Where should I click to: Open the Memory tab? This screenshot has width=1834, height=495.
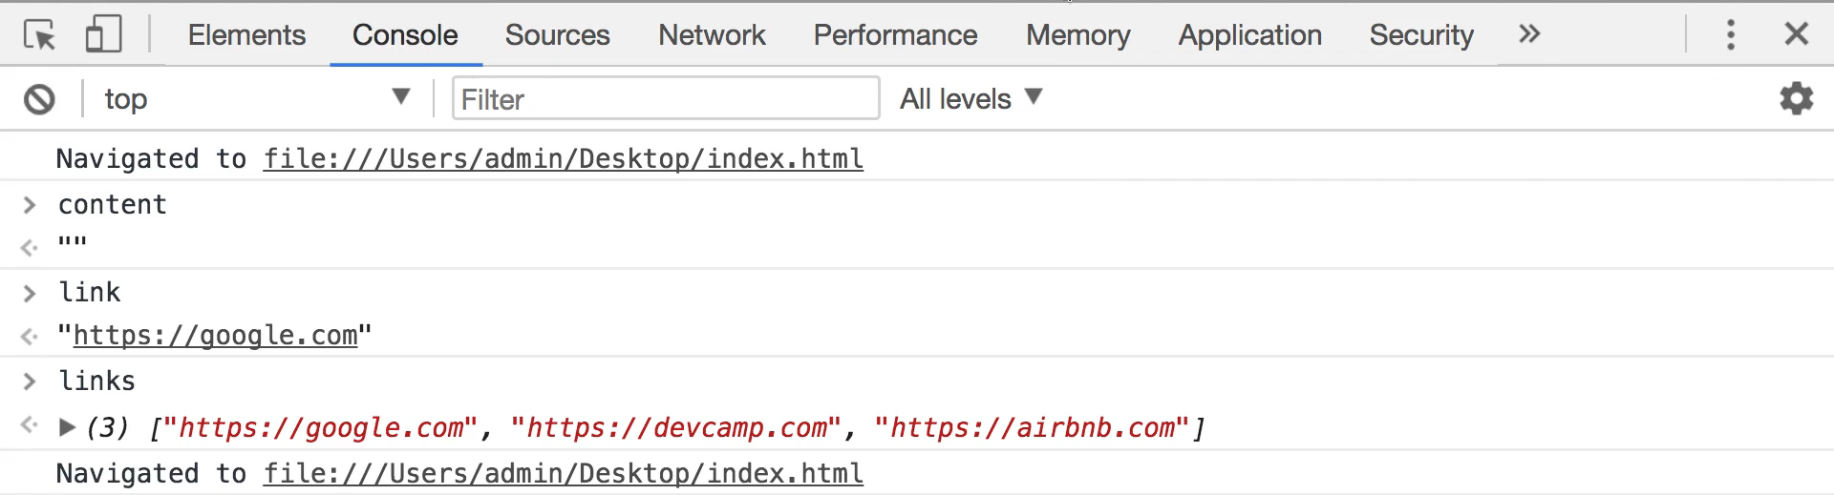point(1077,35)
